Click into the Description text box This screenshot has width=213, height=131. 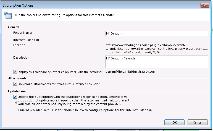[x=156, y=62]
